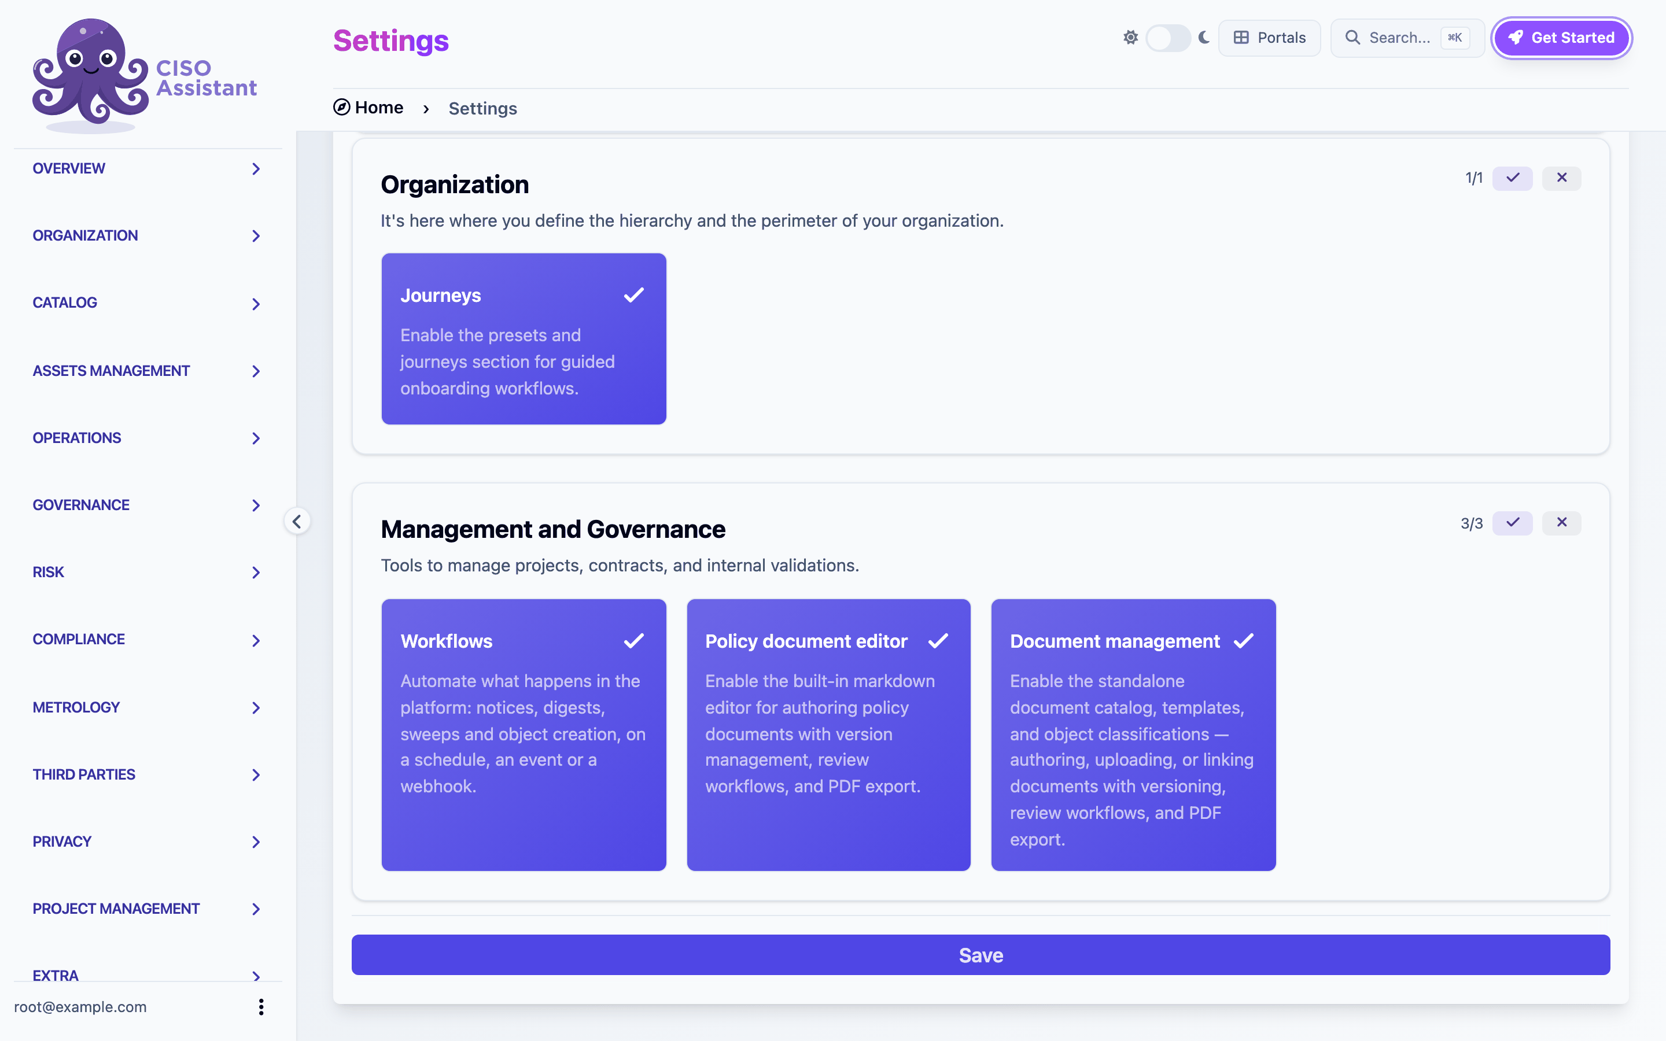Toggle the Journeys feature card
Screen dimensions: 1666x1041
click(524, 339)
